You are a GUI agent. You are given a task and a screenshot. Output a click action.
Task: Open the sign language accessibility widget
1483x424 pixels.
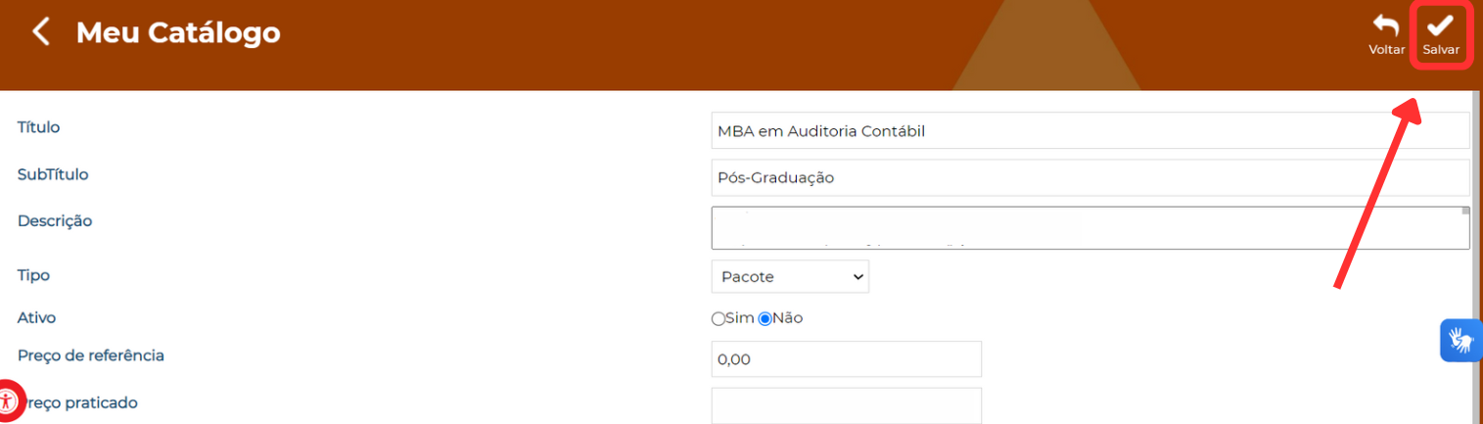[x=1460, y=341]
